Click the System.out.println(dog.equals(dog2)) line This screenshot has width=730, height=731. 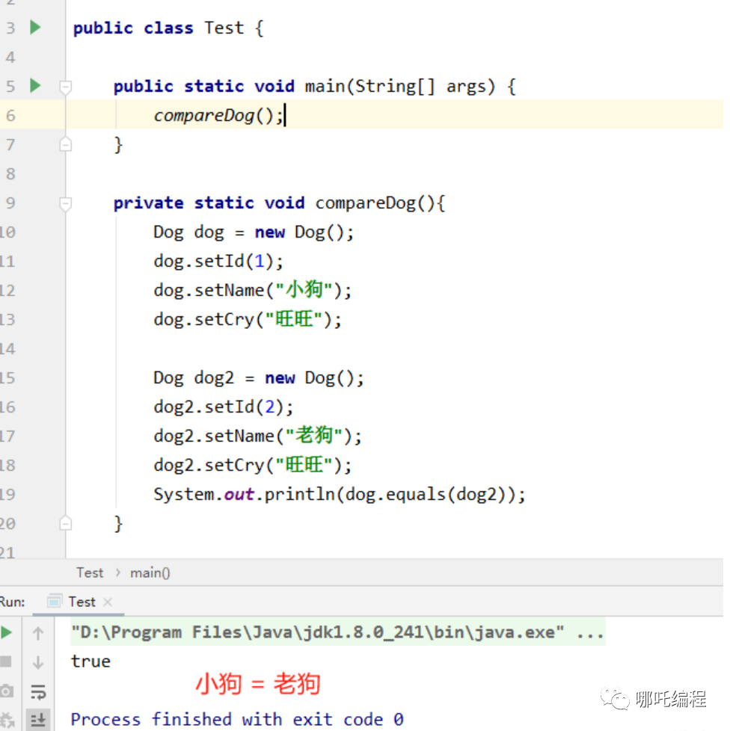(x=340, y=494)
